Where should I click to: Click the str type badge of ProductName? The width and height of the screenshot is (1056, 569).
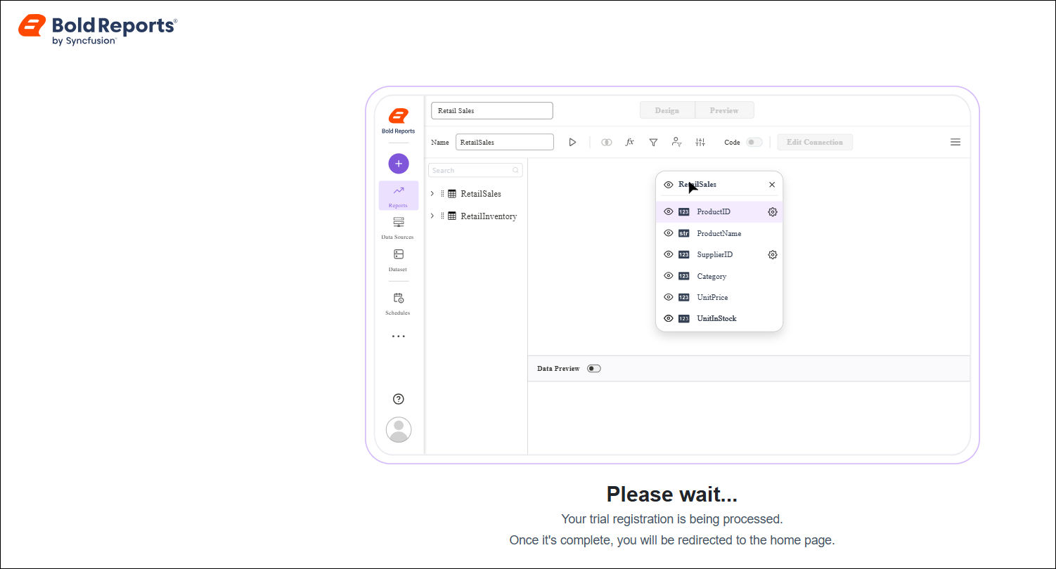(x=684, y=233)
